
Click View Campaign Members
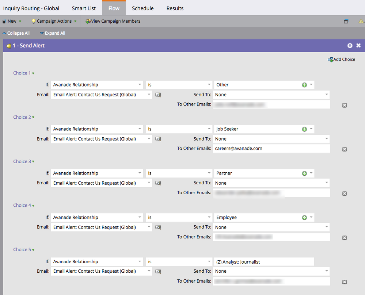(x=113, y=21)
